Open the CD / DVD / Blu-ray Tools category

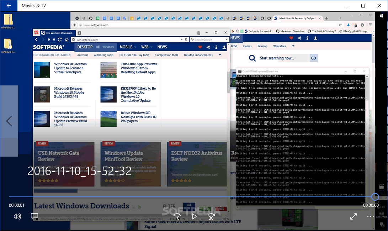134,55
